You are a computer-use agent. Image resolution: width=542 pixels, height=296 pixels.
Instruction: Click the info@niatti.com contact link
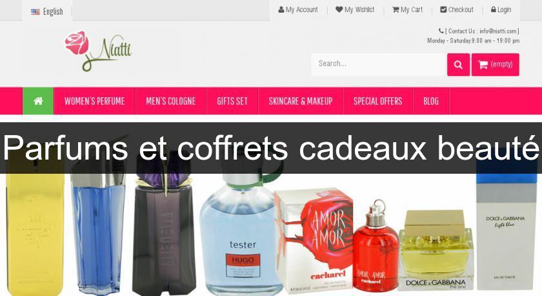(498, 31)
